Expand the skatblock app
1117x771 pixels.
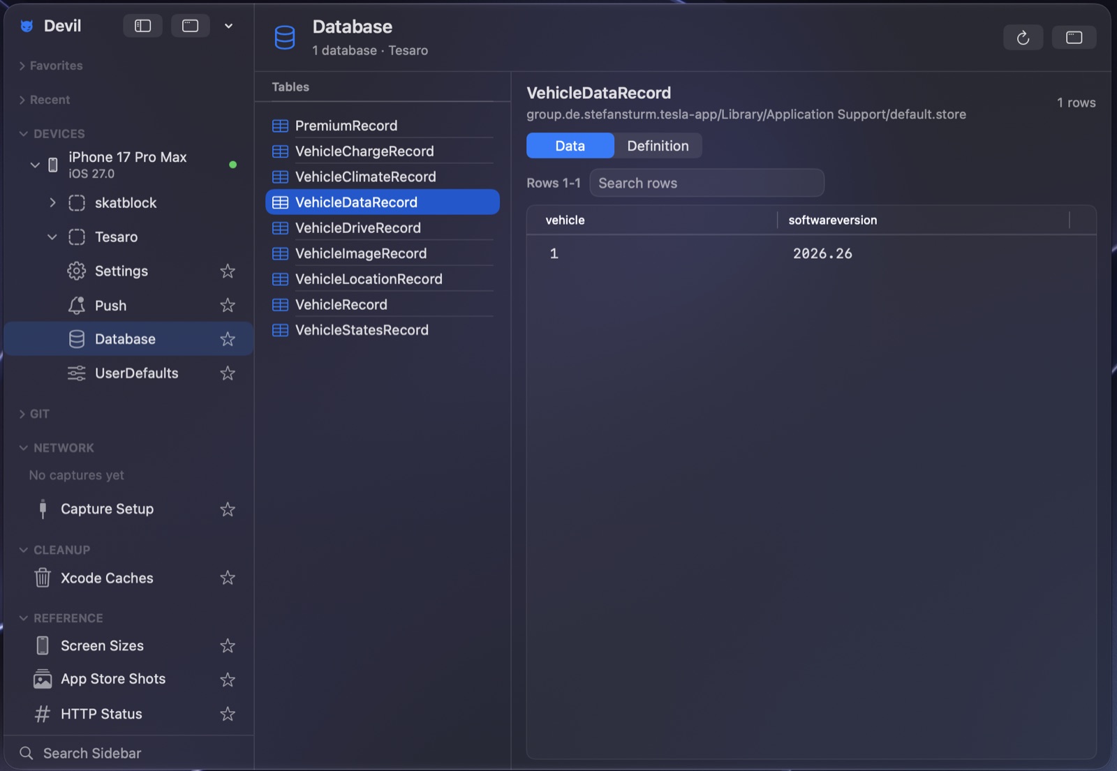click(52, 202)
